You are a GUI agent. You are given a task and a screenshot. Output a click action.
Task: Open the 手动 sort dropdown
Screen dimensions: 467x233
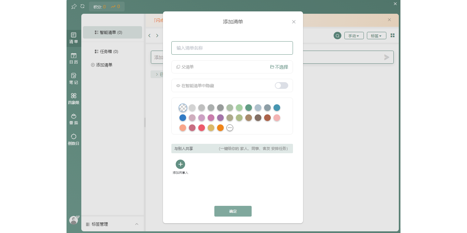[354, 36]
